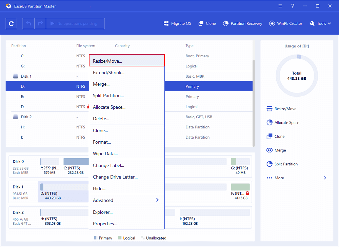The width and height of the screenshot is (339, 247).
Task: Click the WinPE Creator label
Action: (290, 24)
